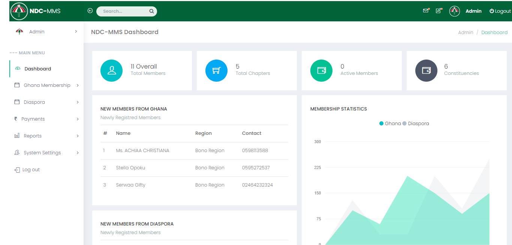Screen dimensions: 512x245
Task: Click the Total Members user icon
Action: [111, 70]
